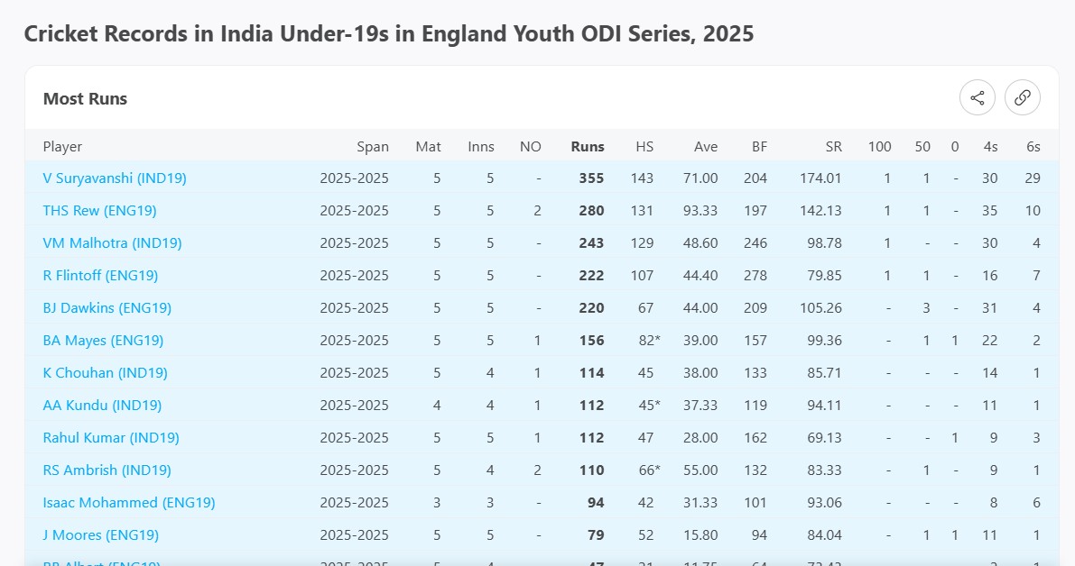Viewport: 1075px width, 566px height.
Task: Click Isaac Mohammed player link
Action: pos(129,503)
